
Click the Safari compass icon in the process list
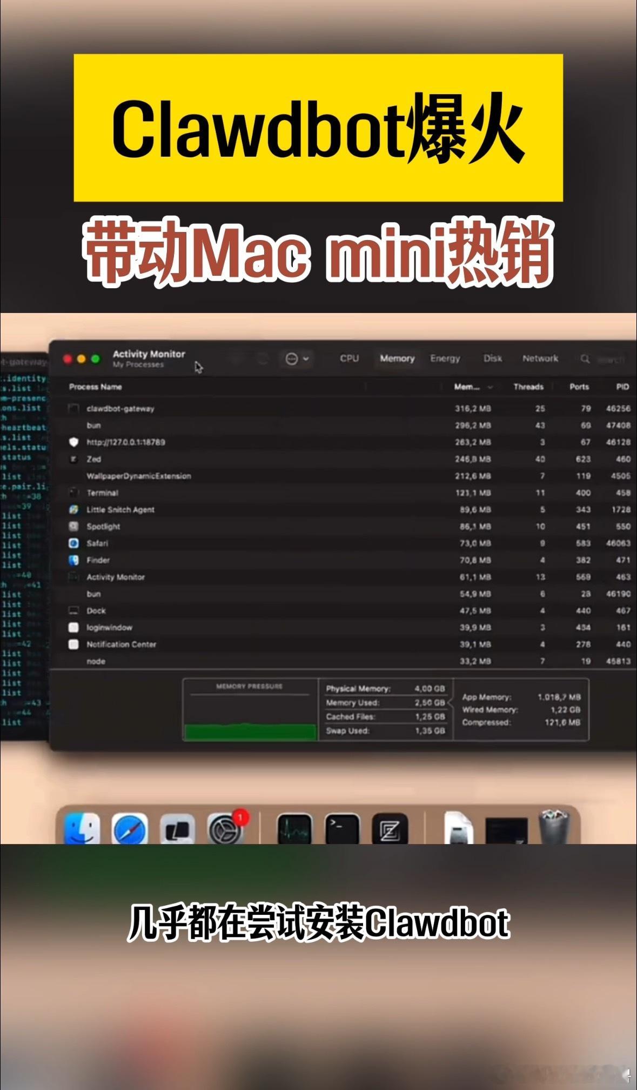click(x=74, y=543)
